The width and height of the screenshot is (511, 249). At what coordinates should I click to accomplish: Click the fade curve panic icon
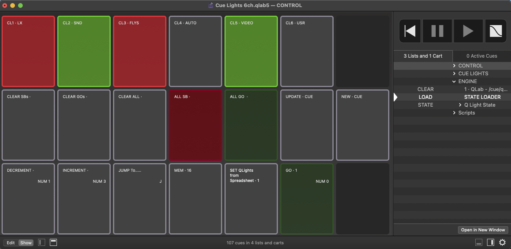(x=496, y=31)
